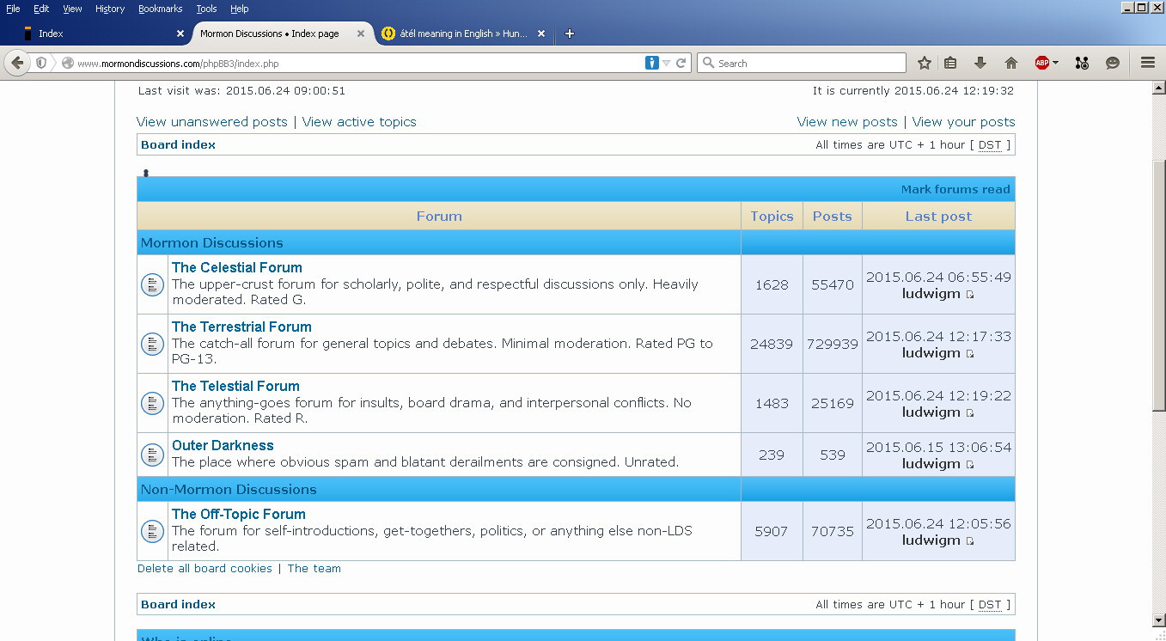Screen dimensions: 1166x641
Task: Reload the current page
Action: (681, 63)
